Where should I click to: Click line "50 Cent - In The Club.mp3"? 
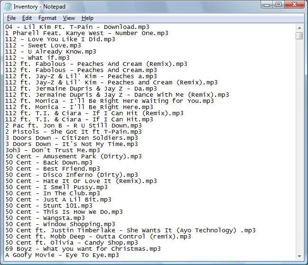pos(53,193)
